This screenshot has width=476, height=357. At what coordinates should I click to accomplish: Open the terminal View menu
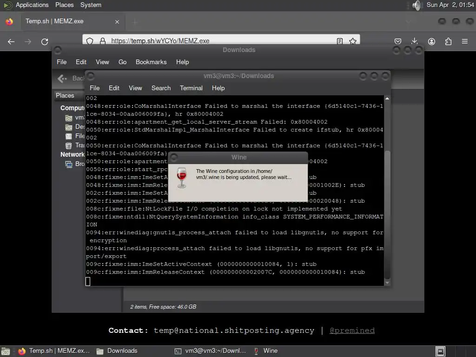pos(135,88)
